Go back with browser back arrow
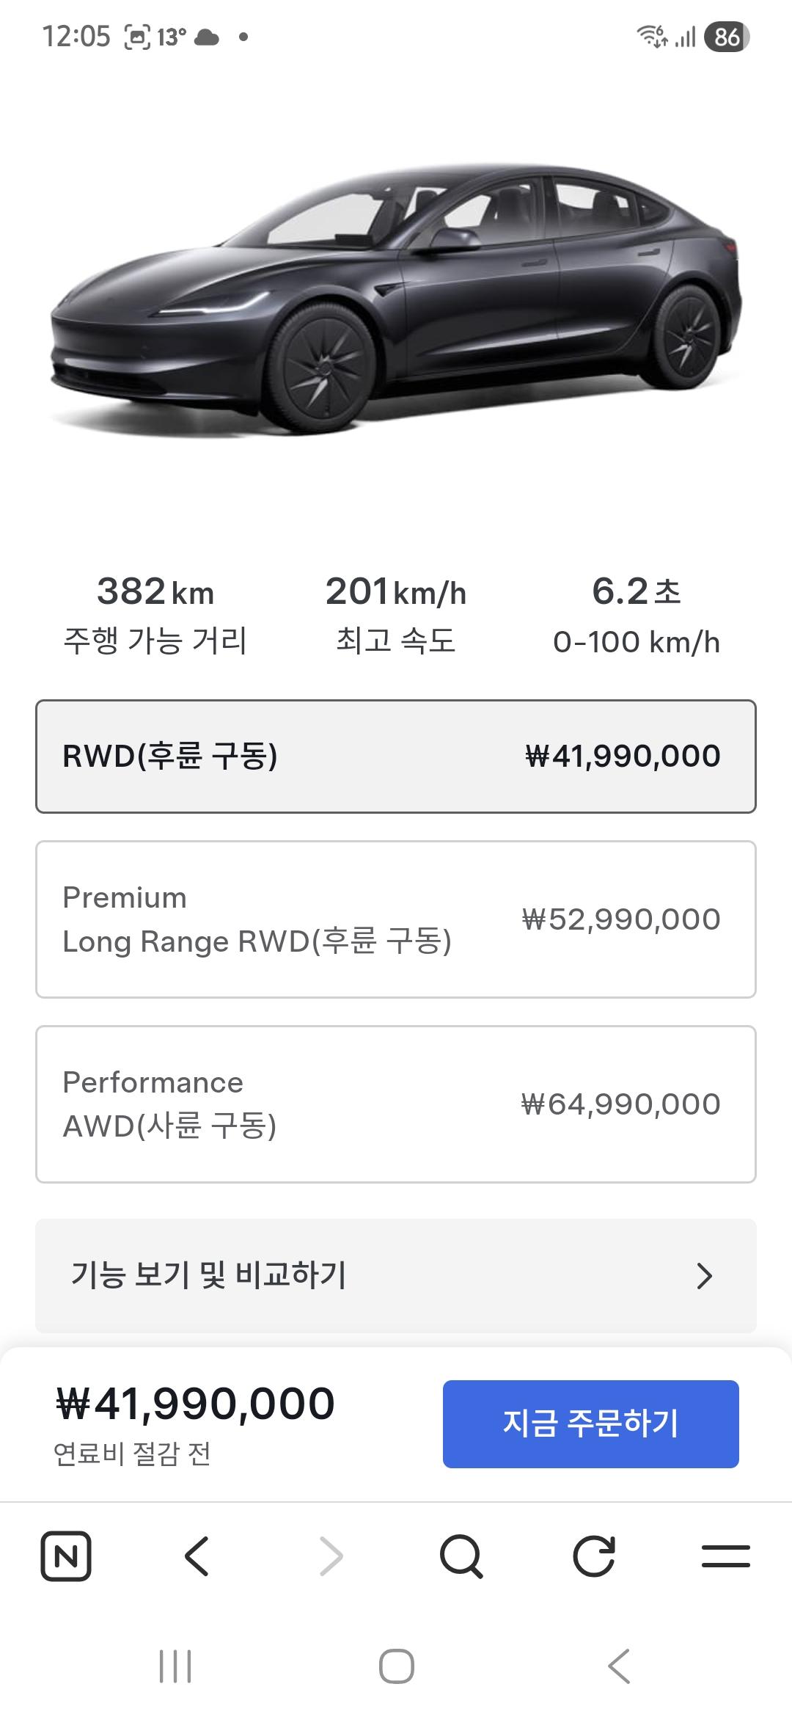This screenshot has height=1717, width=792. tap(197, 1556)
